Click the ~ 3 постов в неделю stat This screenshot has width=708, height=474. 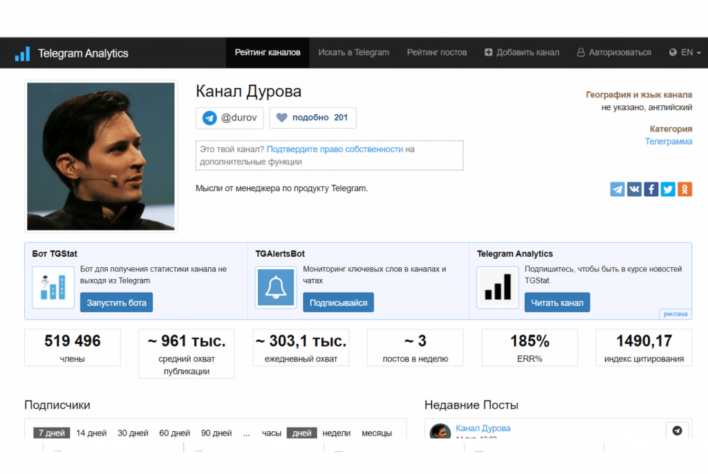(x=415, y=347)
